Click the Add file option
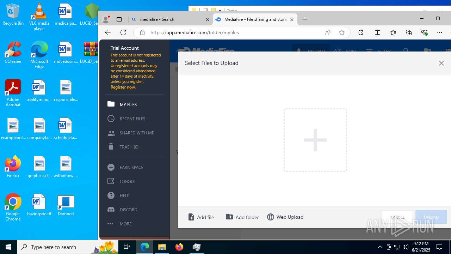 (201, 217)
